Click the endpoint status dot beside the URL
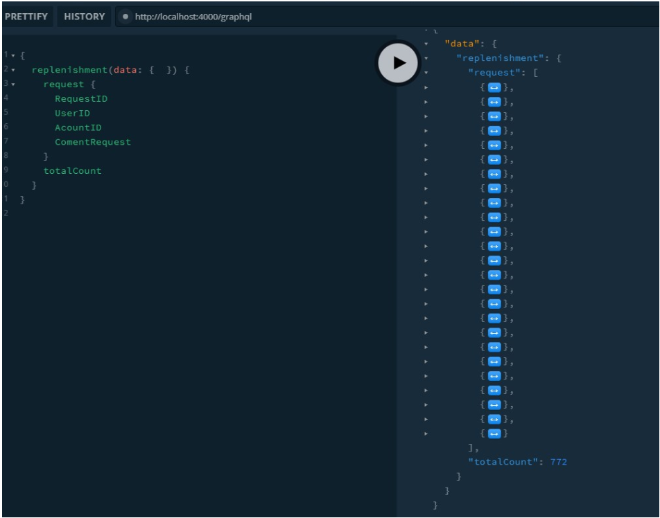The height and width of the screenshot is (518, 660). coord(125,17)
